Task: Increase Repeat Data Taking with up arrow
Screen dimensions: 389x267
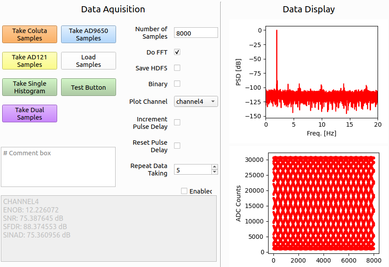Action: 214,167
